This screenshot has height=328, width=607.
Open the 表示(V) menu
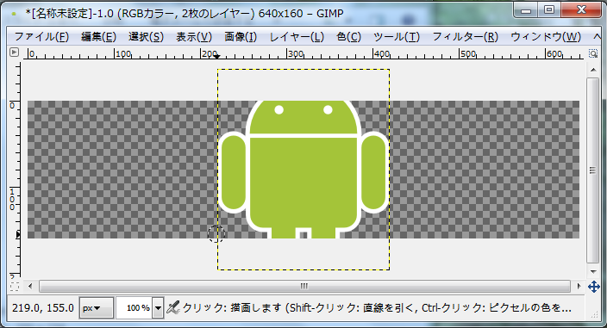194,37
